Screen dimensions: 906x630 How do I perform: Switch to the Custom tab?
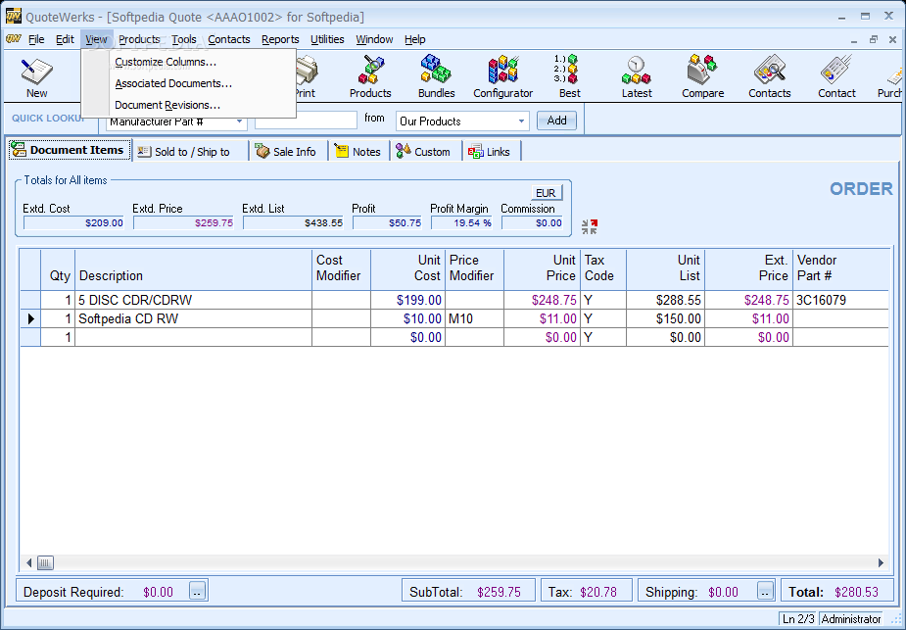coord(424,152)
